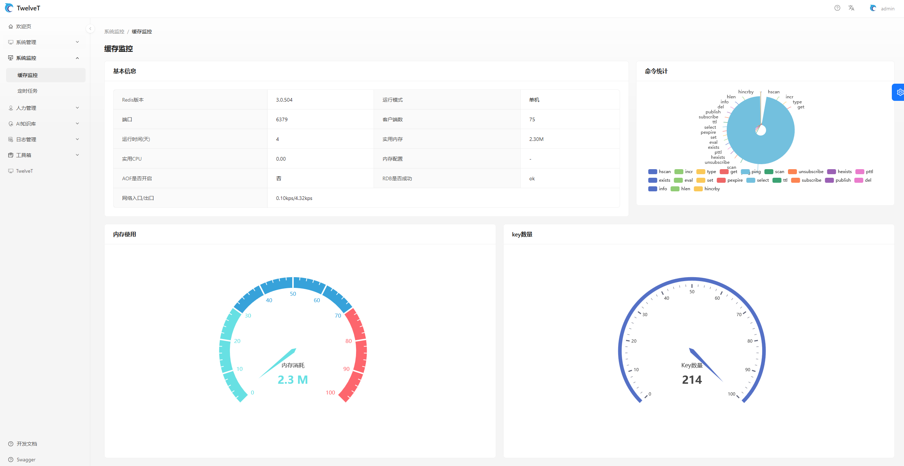Toggle the ping legend entry

click(751, 172)
